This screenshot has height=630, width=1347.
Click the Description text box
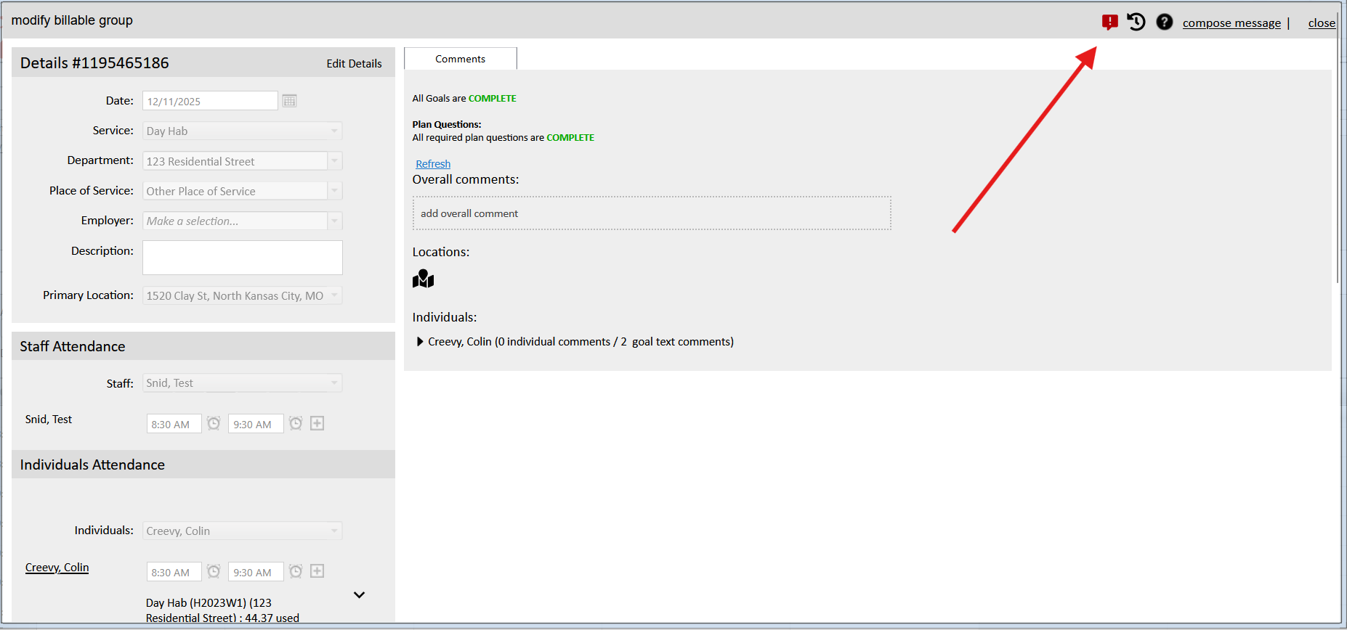pyautogui.click(x=242, y=258)
